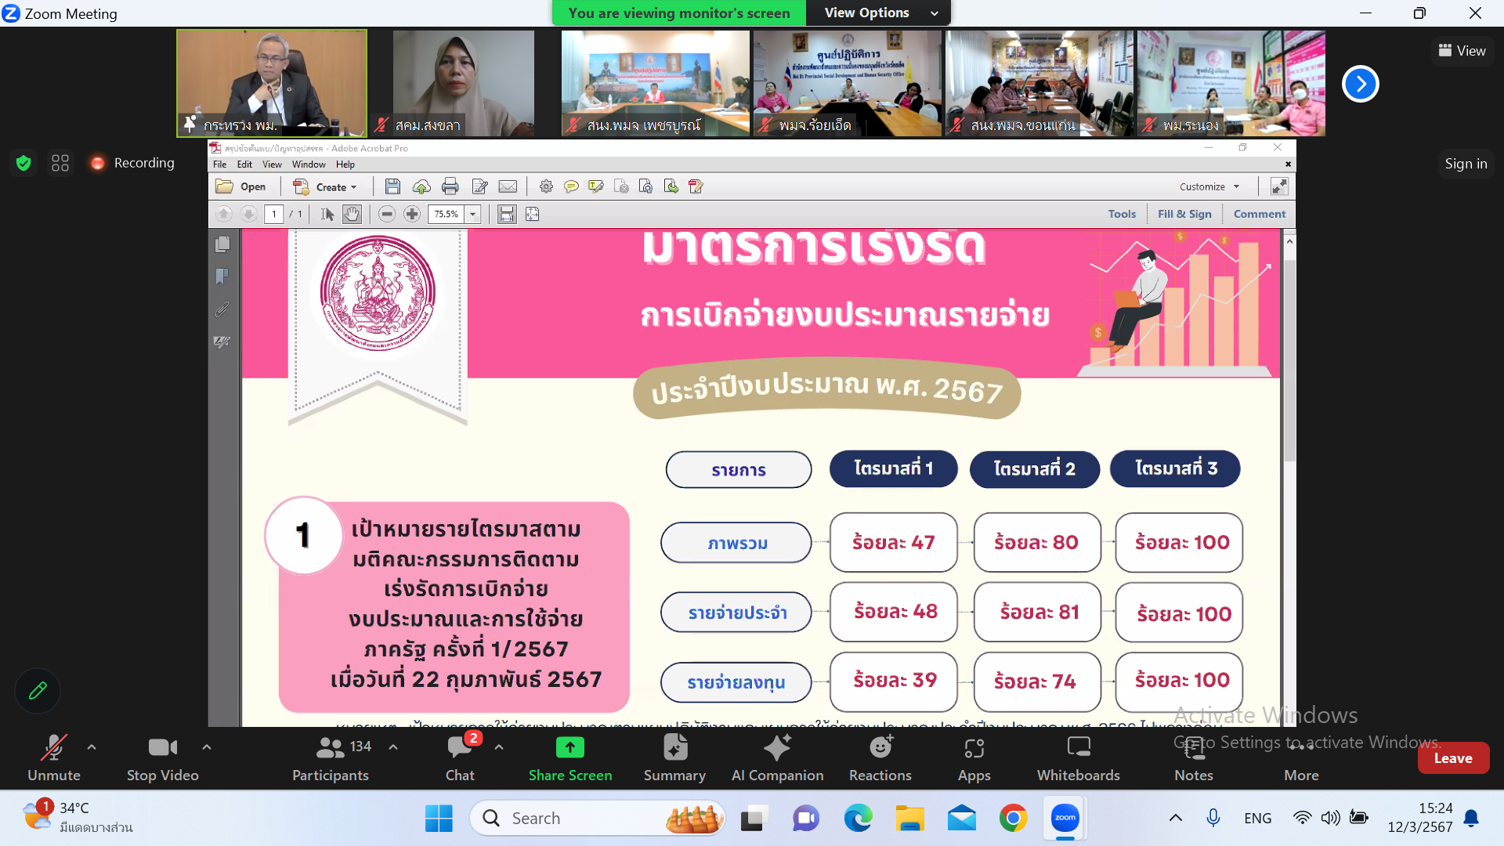Leave the Zoom meeting
The height and width of the screenshot is (846, 1504).
tap(1453, 757)
